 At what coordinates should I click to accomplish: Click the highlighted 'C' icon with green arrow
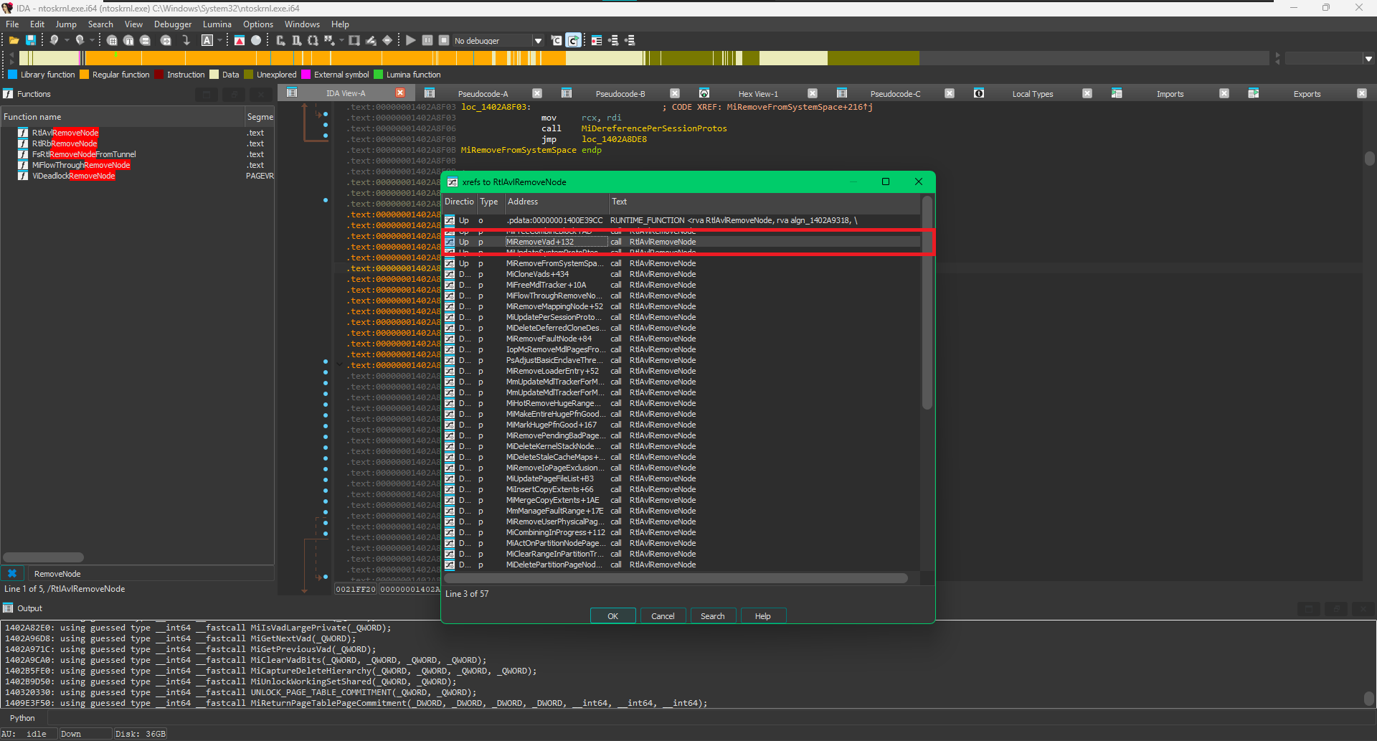573,41
